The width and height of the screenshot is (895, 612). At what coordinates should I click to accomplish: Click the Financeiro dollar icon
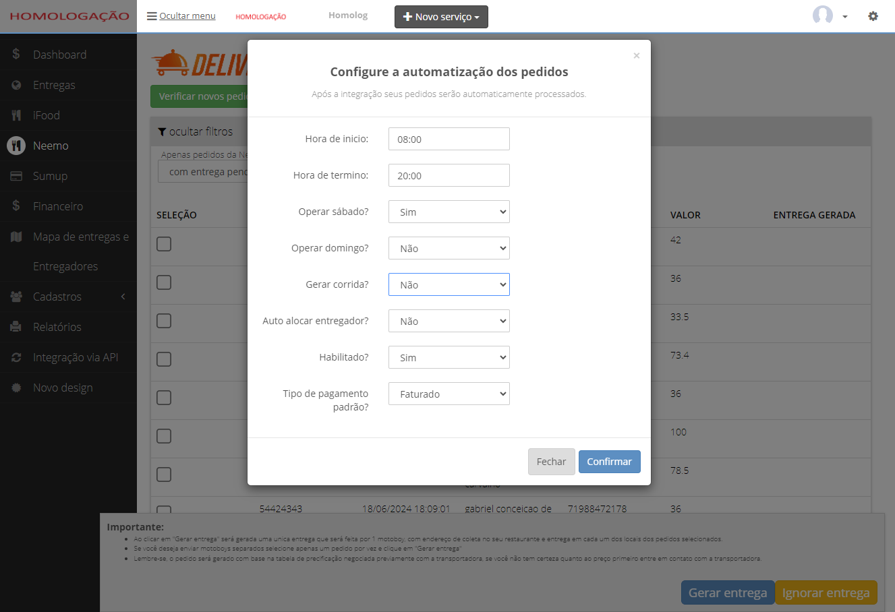pos(16,206)
